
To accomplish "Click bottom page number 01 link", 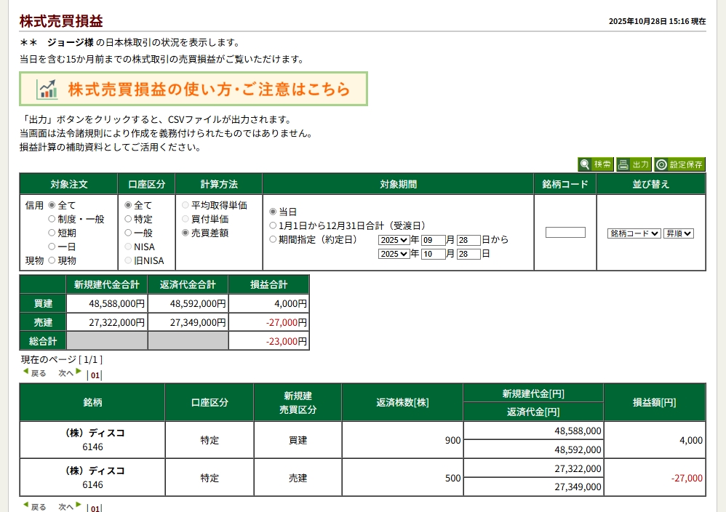I will point(95,508).
